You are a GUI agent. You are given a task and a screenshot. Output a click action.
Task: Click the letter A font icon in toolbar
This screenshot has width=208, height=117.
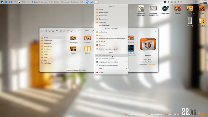click(x=68, y=31)
